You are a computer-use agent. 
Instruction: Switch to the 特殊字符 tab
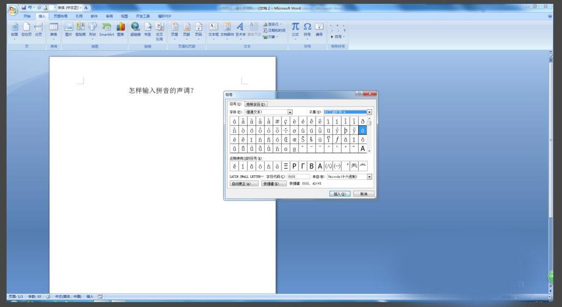point(255,104)
